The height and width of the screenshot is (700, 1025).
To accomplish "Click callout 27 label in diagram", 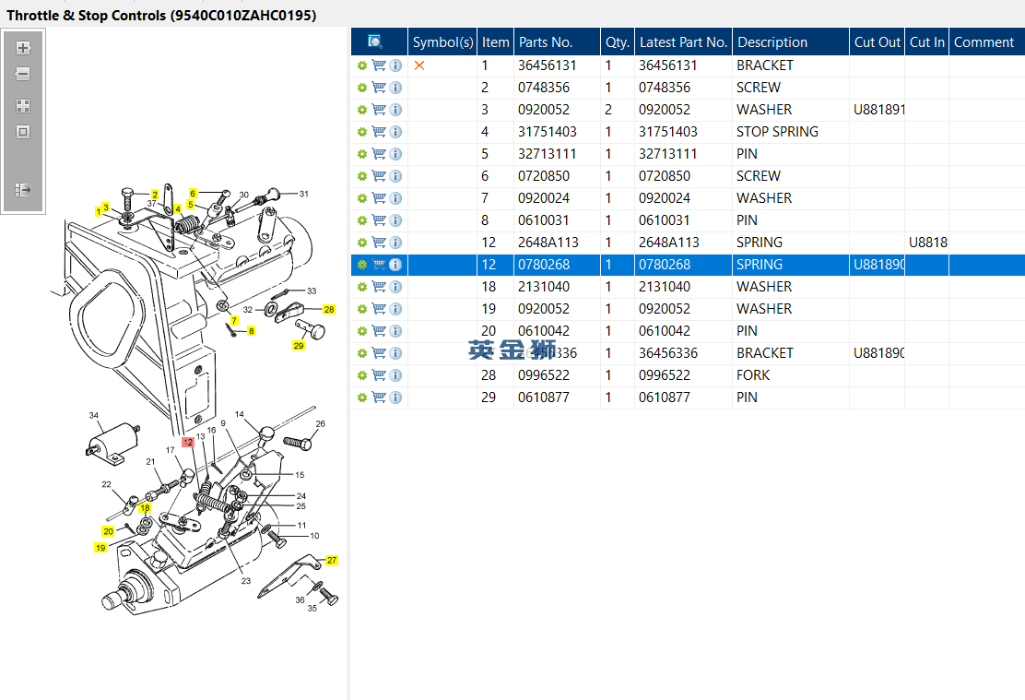I will click(332, 560).
